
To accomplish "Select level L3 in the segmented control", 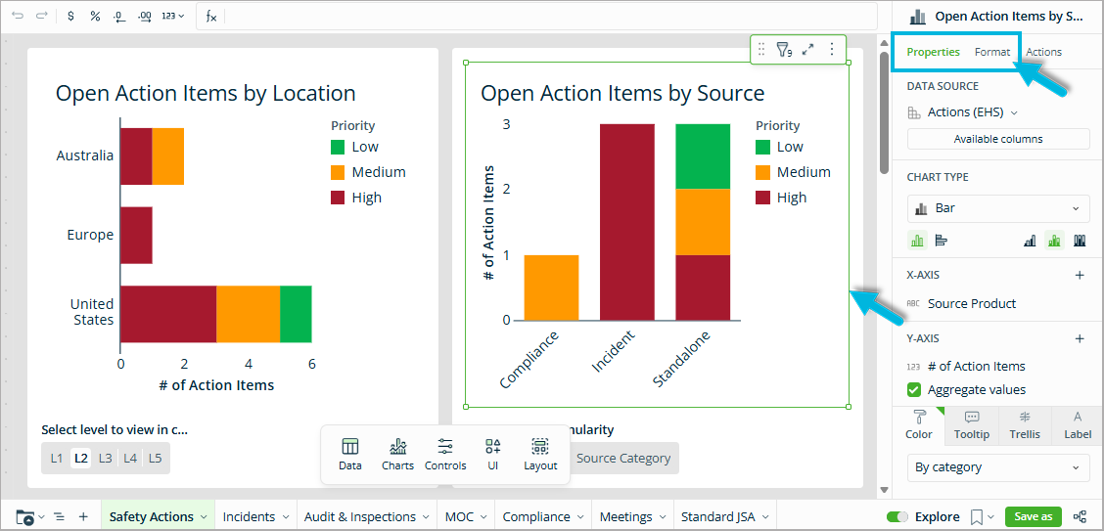I will 105,458.
